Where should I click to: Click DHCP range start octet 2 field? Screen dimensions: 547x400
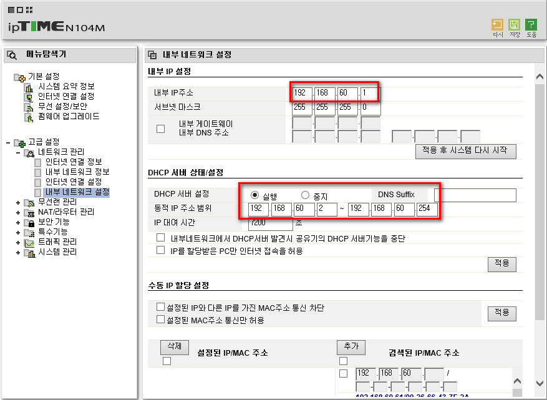(327, 209)
